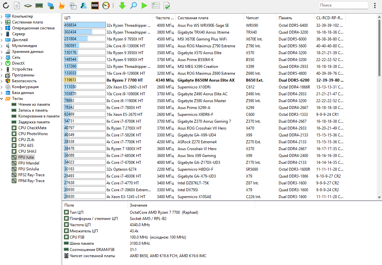Click the Поле column header in details pane

tap(95, 205)
